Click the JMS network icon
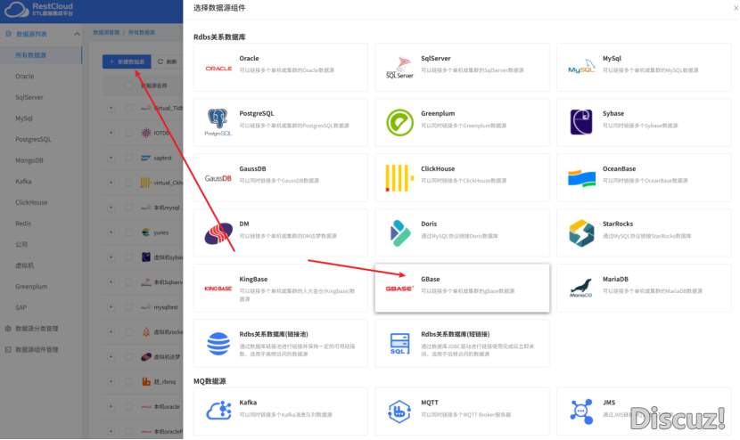Viewport: 740px width, 440px height. pos(581,411)
